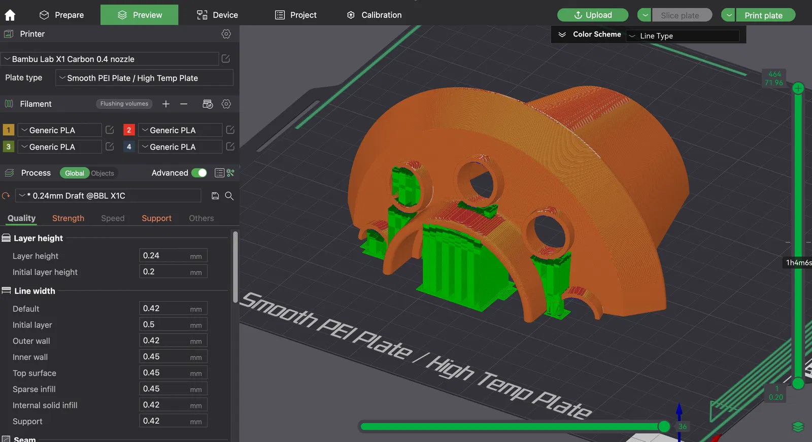Open printer settings gear icon
The image size is (812, 442).
226,34
